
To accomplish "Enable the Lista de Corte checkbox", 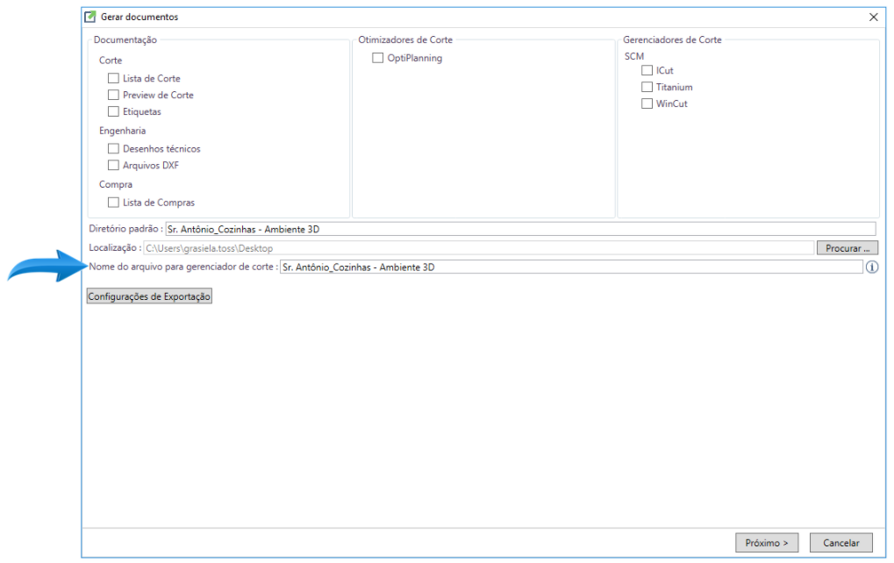I will [x=113, y=78].
